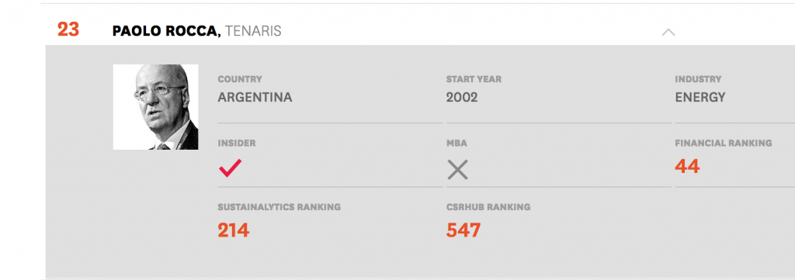Click the ARGENTINA country value

coord(255,97)
